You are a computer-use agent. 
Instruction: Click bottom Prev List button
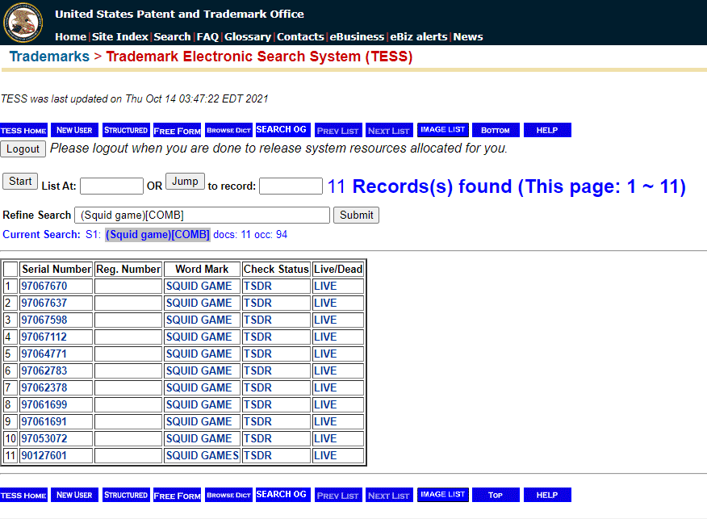[338, 495]
